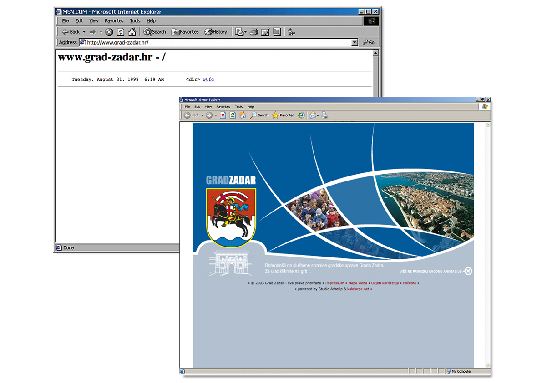
Task: Click the Refresh icon in the older IE window
Action: click(121, 31)
